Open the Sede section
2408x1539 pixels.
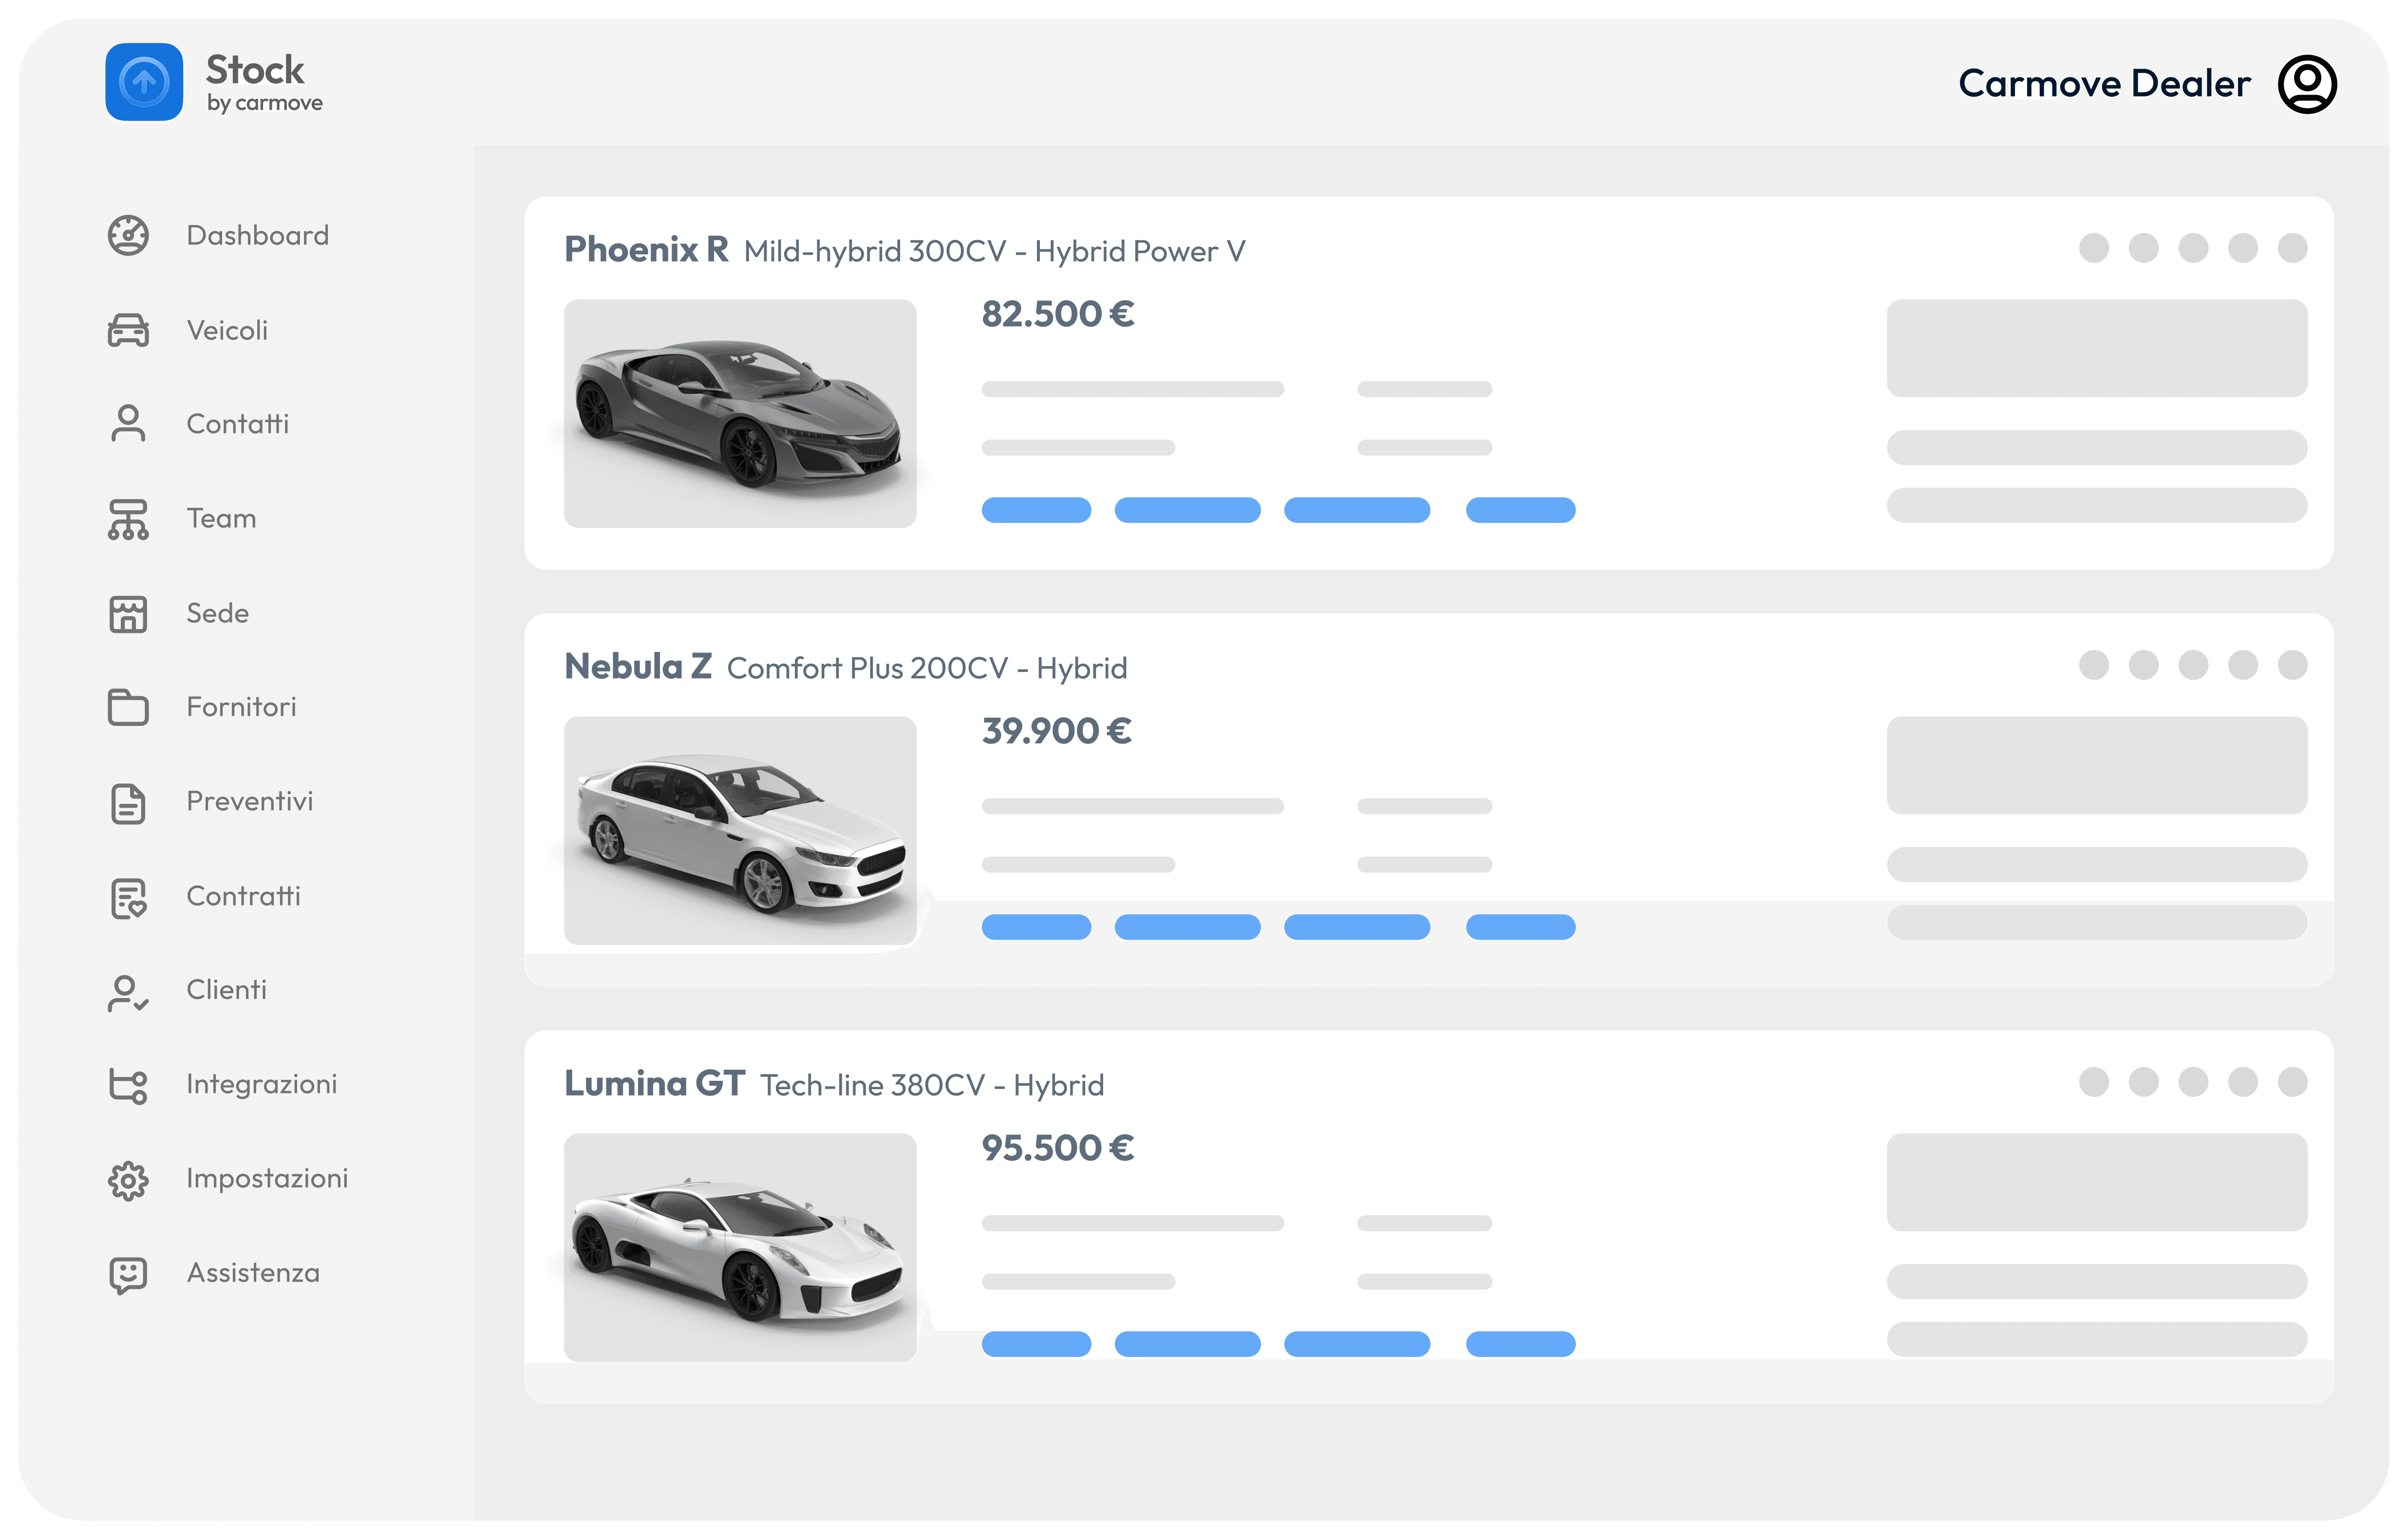216,612
